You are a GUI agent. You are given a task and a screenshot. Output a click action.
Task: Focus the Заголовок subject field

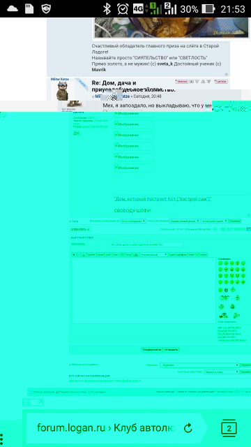tap(147, 244)
